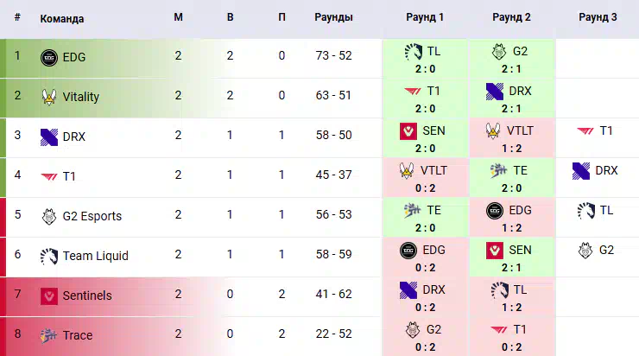Open T1's Round 2 win versus TE
Viewport: 639px width, 356px height.
pyautogui.click(x=512, y=178)
